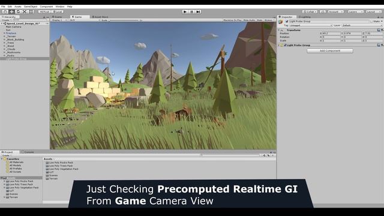This screenshot has width=384, height=216.
Task: Open the 16:9 aspect ratio dropdown
Action: (85, 20)
